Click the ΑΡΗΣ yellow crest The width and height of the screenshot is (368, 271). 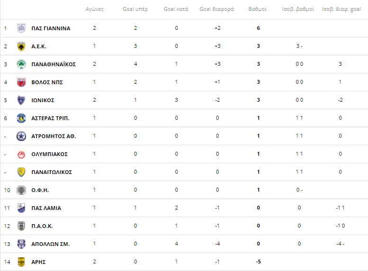(21, 262)
